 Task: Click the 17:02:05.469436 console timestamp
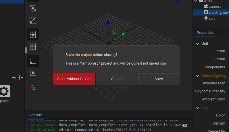(x=40, y=130)
